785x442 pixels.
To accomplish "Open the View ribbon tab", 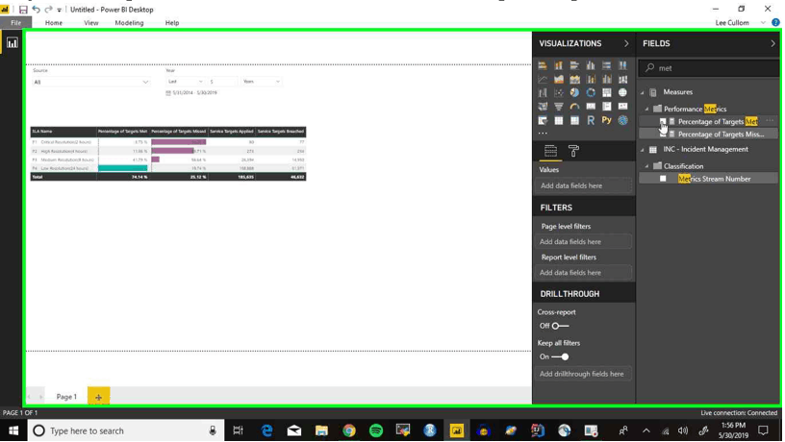I will (x=91, y=22).
